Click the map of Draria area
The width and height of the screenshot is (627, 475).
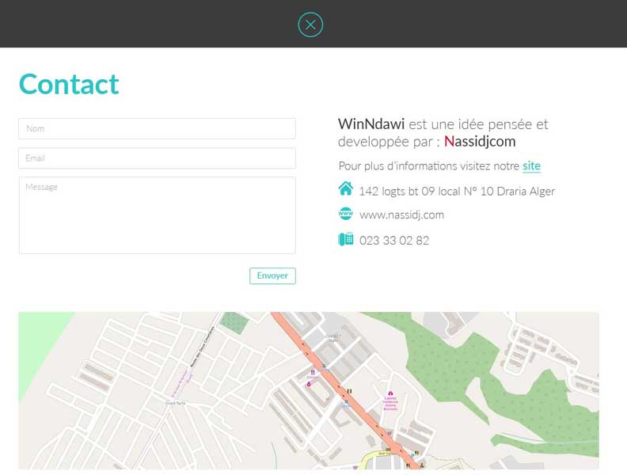(x=309, y=390)
